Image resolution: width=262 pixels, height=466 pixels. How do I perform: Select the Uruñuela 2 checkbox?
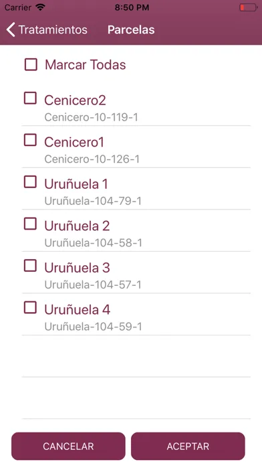(x=30, y=224)
